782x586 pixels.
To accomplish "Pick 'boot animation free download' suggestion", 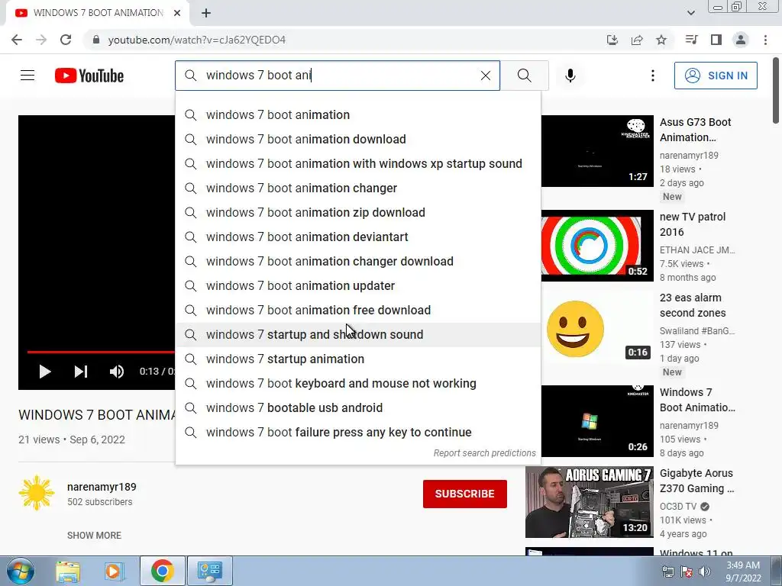I will [x=358, y=310].
